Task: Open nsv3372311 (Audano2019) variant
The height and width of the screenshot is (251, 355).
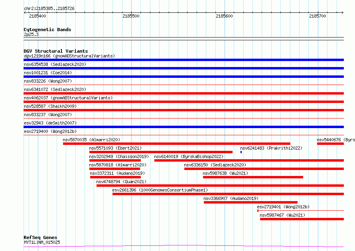Action: 117,173
